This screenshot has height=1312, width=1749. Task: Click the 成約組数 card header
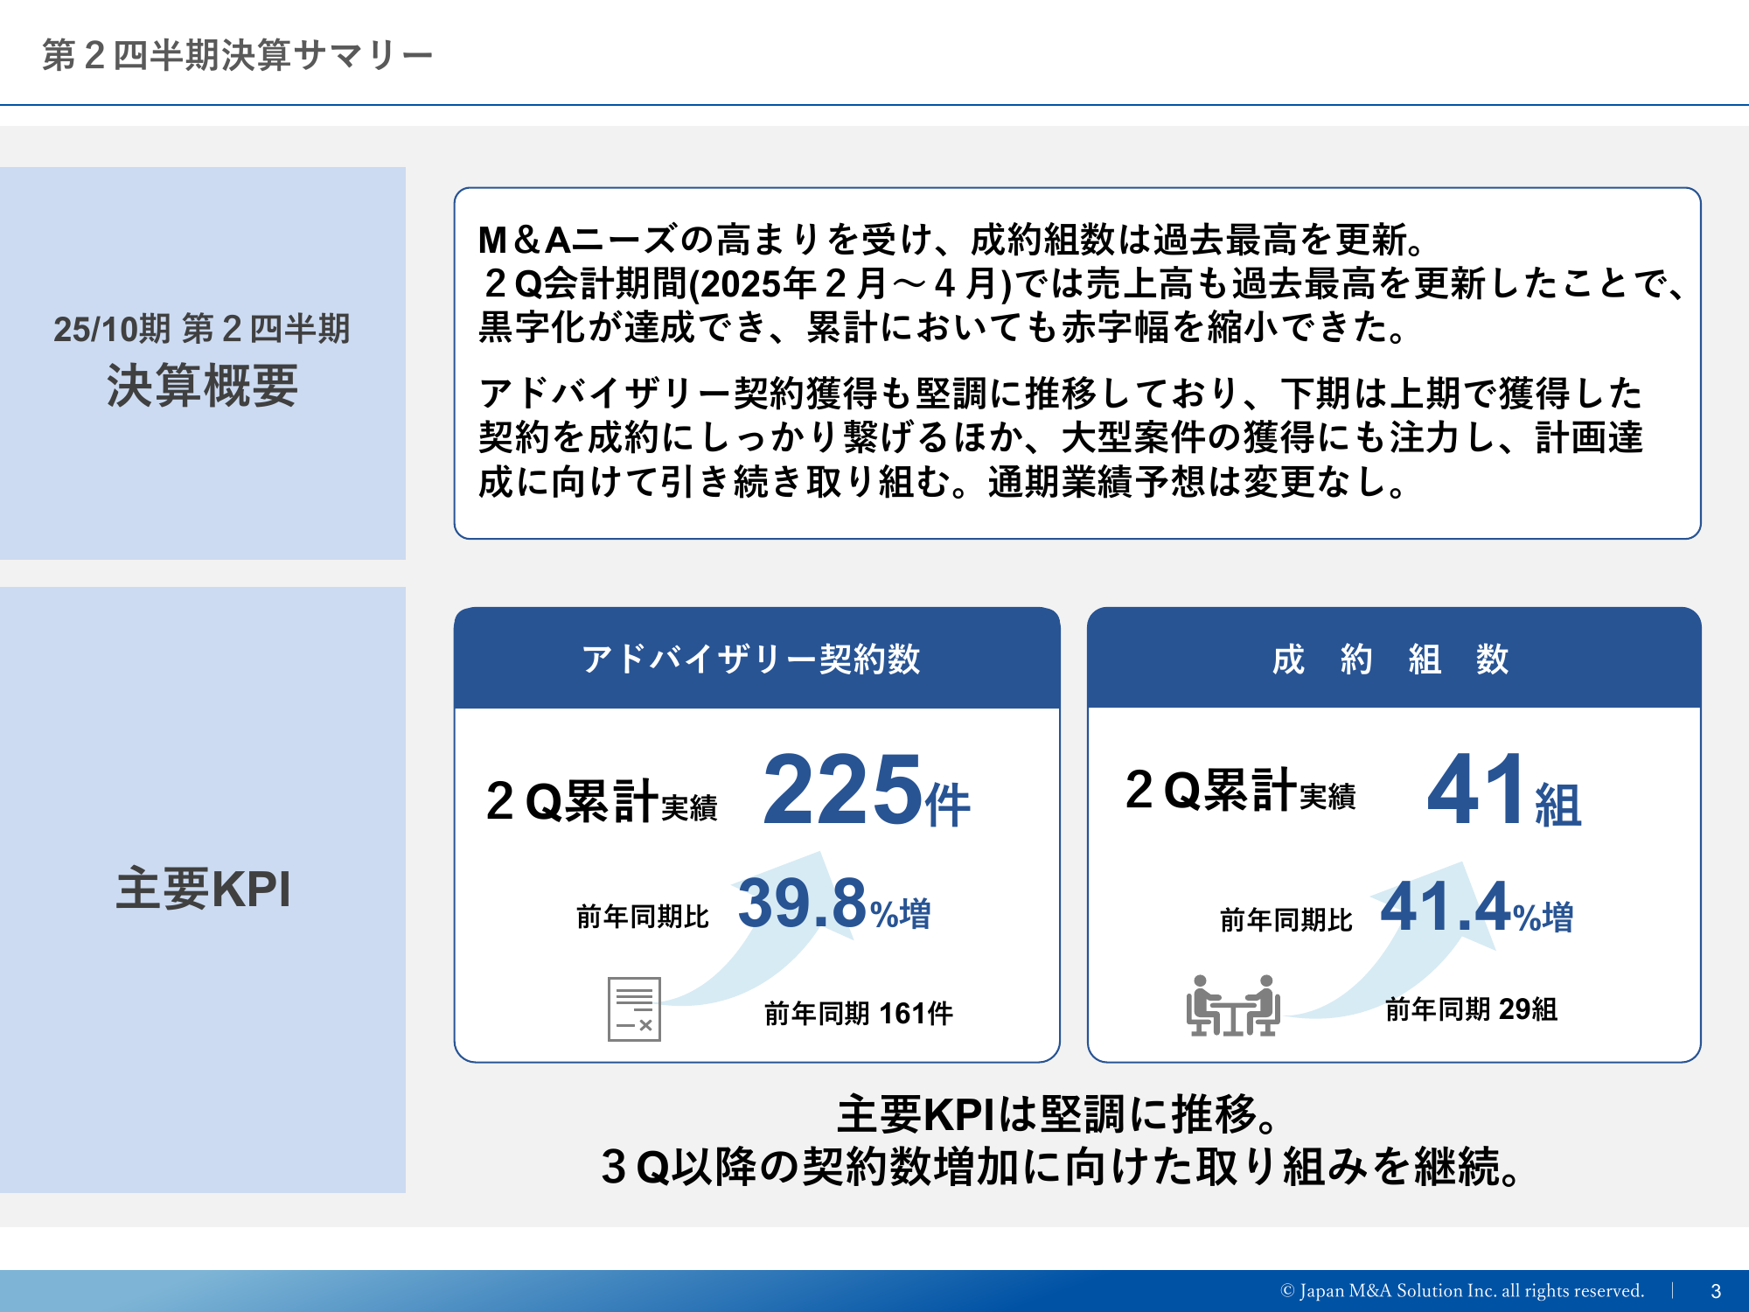point(1394,658)
